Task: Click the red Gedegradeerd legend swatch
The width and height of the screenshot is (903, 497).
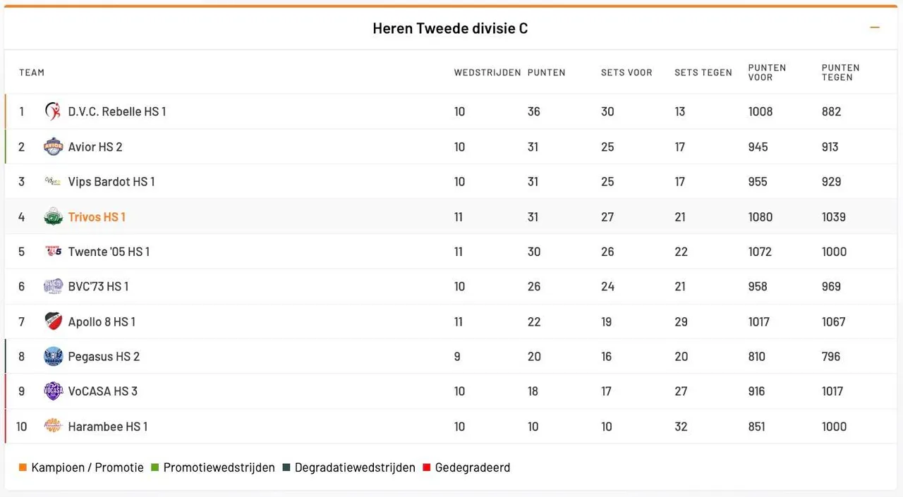Action: click(x=426, y=467)
